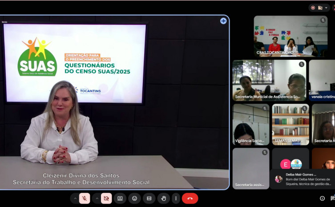Open the meeting details info icon

click(x=322, y=199)
